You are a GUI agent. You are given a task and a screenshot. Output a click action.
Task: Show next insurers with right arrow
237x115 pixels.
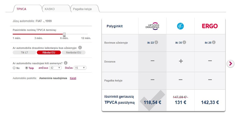230,64
